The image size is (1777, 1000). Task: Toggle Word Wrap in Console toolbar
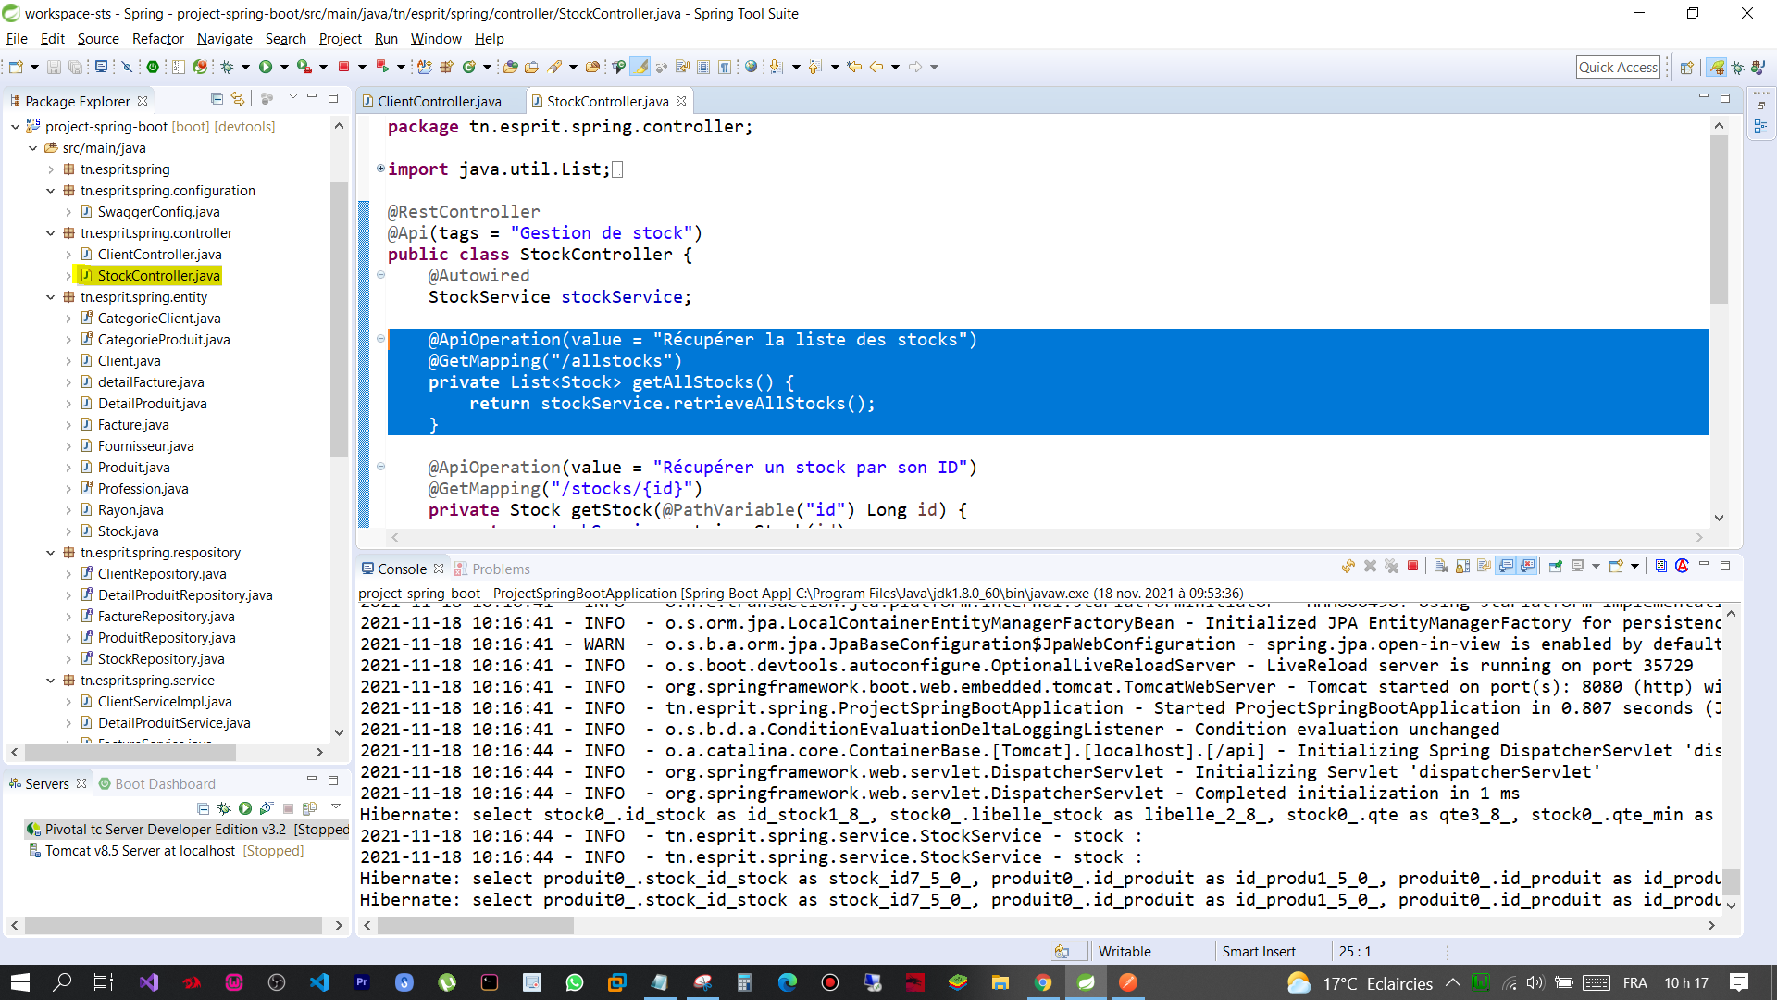[1484, 566]
